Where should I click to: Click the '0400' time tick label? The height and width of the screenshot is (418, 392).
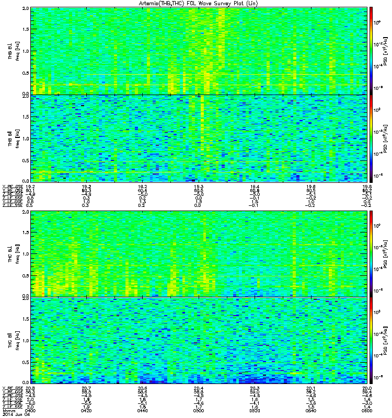(x=30, y=411)
